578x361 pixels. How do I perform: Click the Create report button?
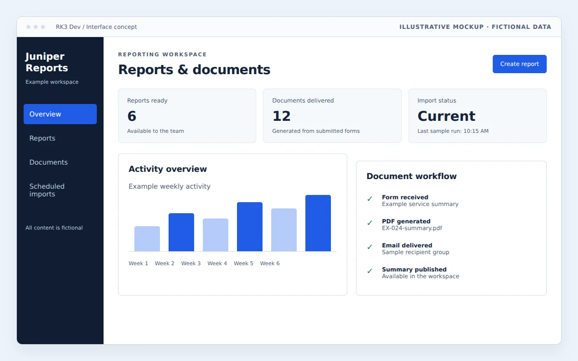[x=519, y=64]
